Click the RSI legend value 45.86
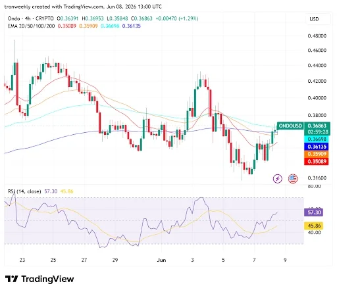337x292 pixels. (x=66, y=191)
